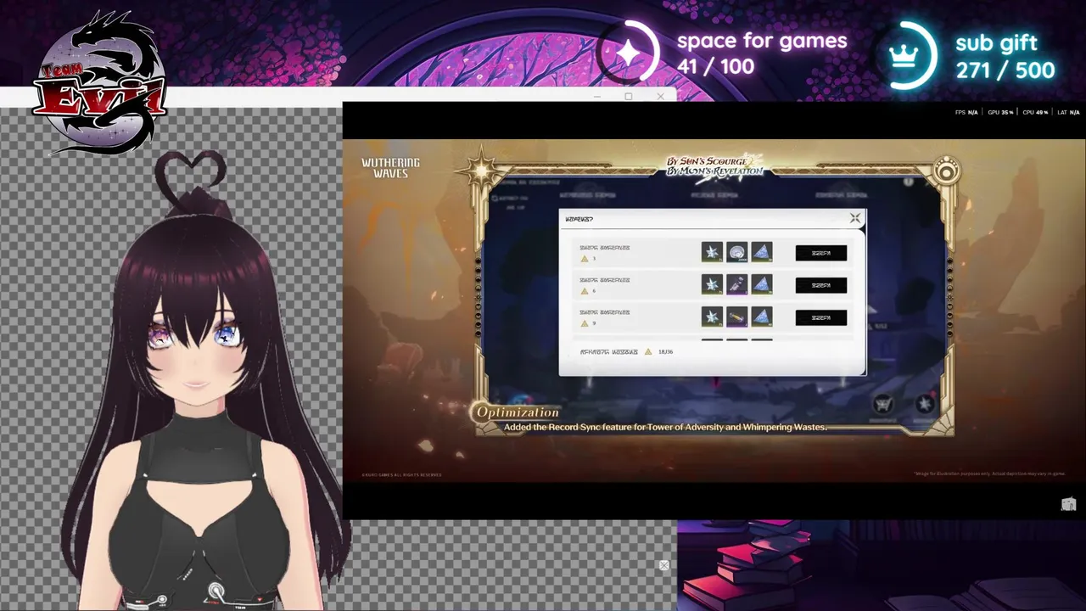This screenshot has height=611, width=1086.
Task: Click the Optimization caption heading
Action: (x=518, y=412)
